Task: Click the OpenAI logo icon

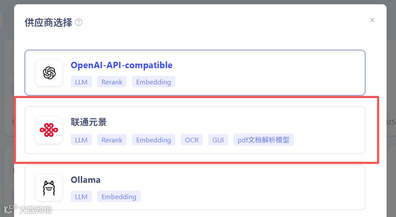Action: [49, 73]
